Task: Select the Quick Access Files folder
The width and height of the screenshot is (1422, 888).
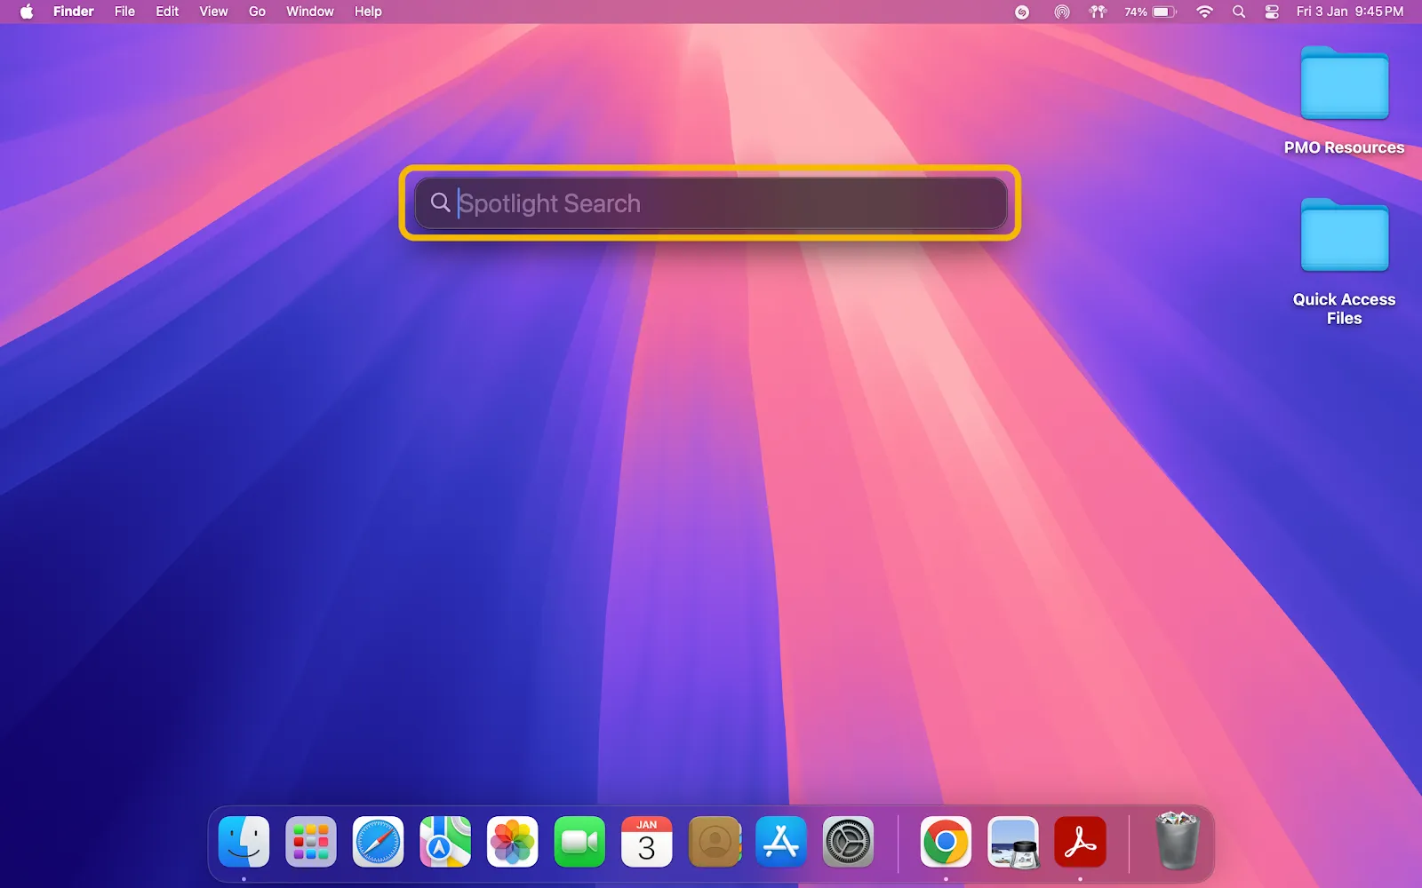Action: (x=1344, y=260)
